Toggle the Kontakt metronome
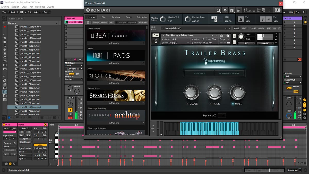This screenshot has width=309, height=174. tap(241, 19)
